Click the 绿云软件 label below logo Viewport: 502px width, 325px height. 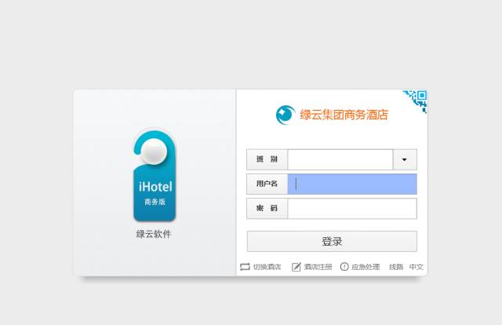click(154, 234)
